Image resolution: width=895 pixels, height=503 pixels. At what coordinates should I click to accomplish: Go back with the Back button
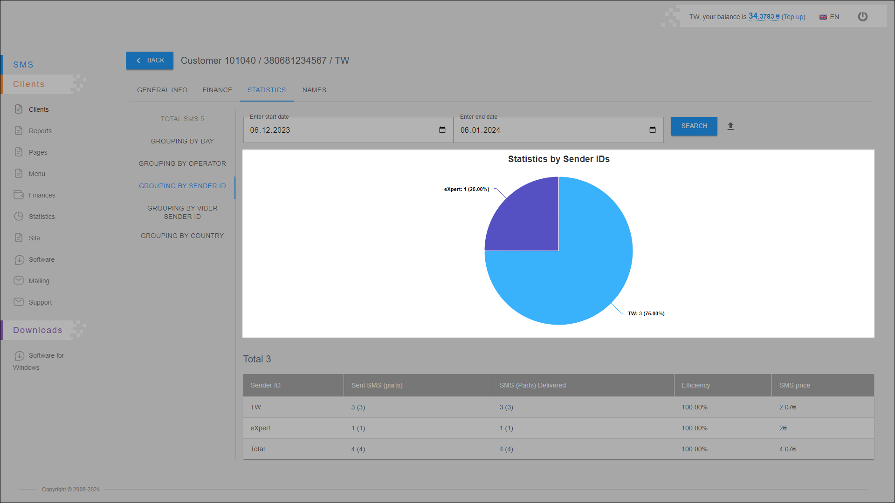pos(150,61)
